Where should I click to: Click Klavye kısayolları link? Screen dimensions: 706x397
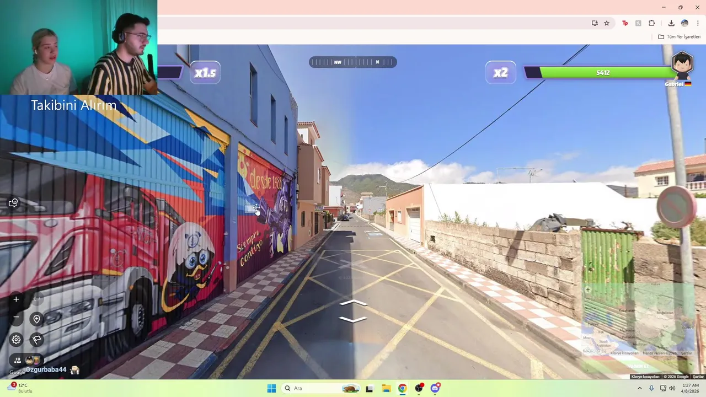coord(645,377)
